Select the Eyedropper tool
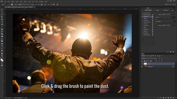 pyautogui.click(x=2, y=22)
